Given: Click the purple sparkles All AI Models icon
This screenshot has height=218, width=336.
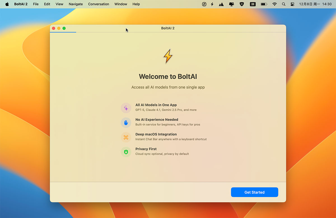Looking at the screenshot, I should point(126,108).
